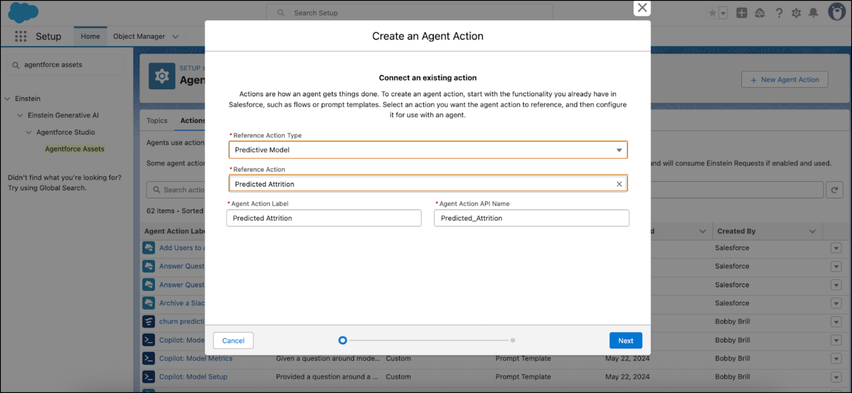The image size is (852, 393).
Task: Click the final progress step dot
Action: tap(513, 340)
